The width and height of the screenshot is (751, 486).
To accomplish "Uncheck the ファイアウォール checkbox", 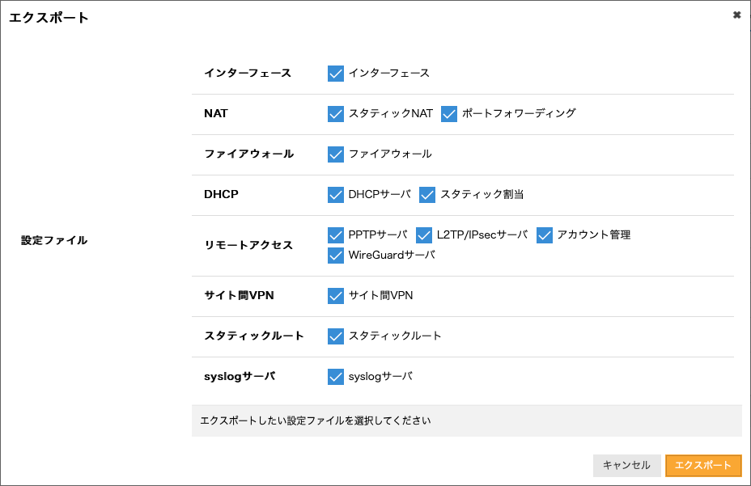I will click(336, 154).
